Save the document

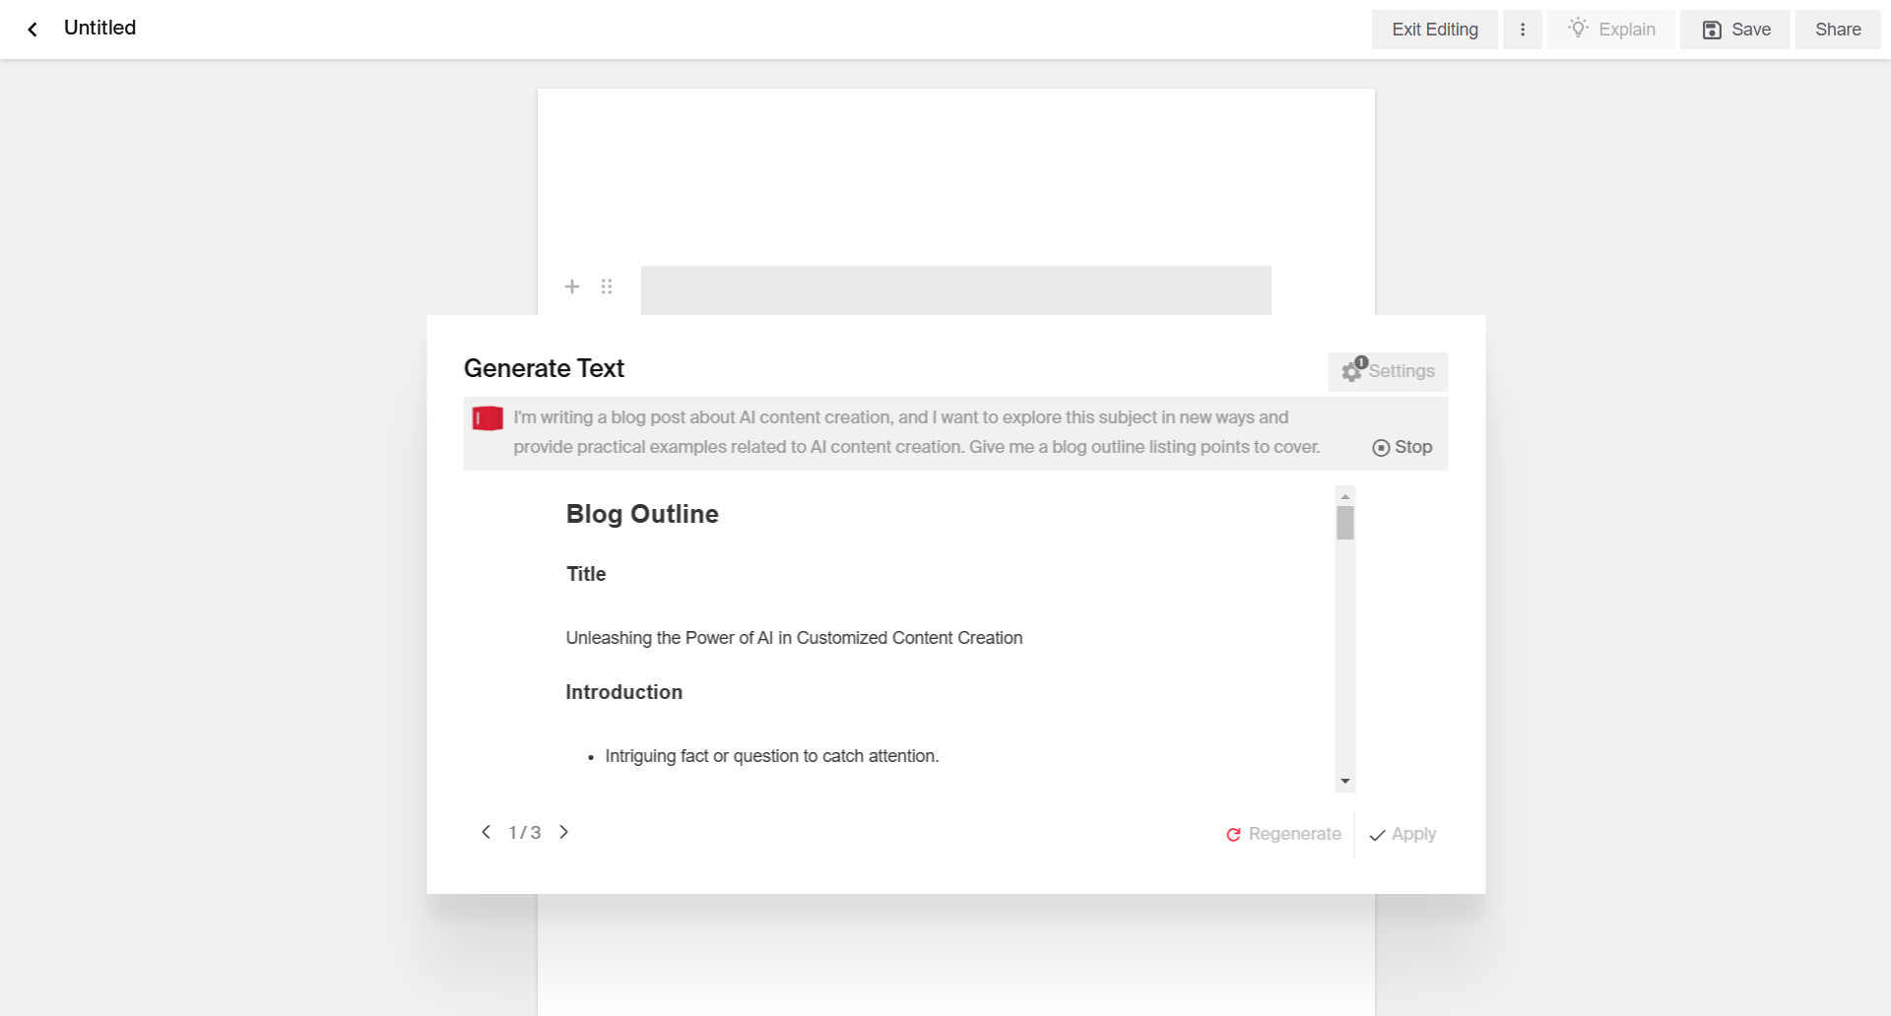(x=1735, y=30)
